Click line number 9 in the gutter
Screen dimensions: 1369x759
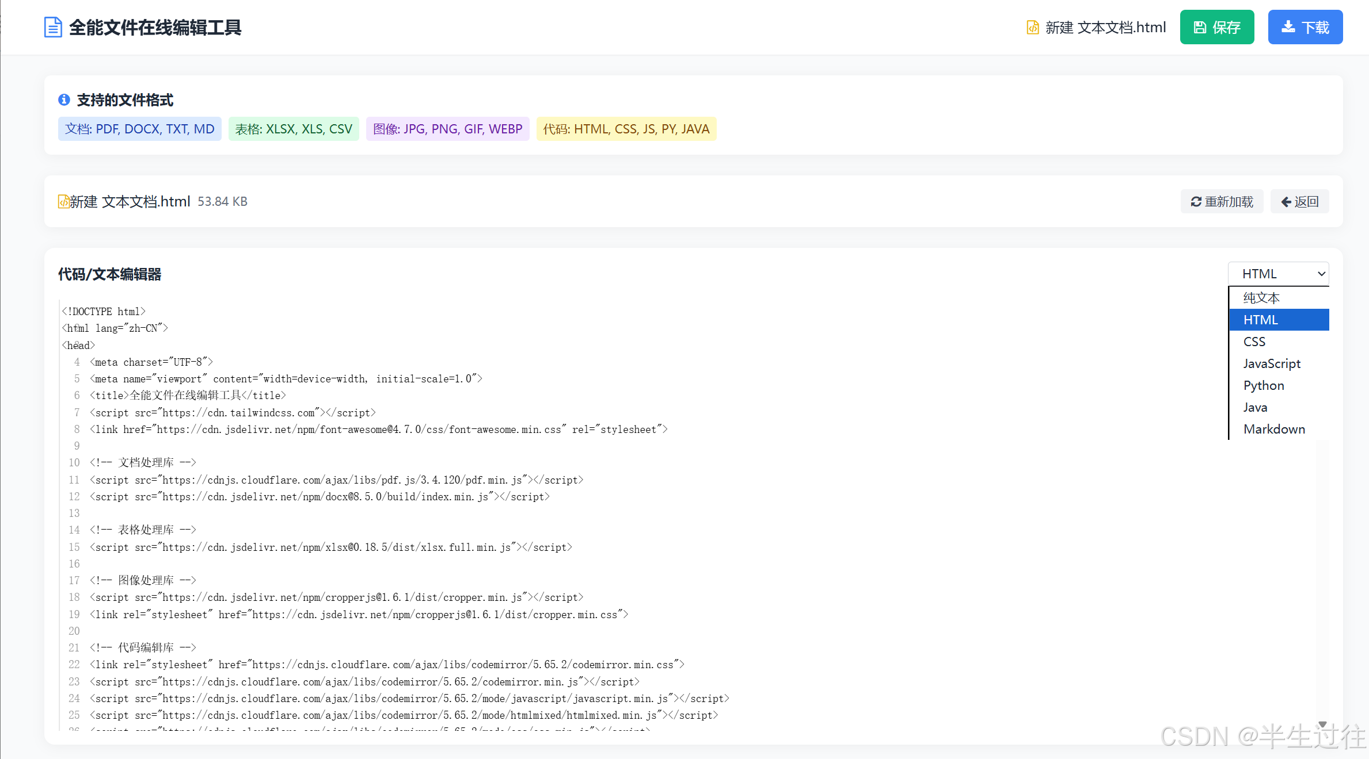(77, 446)
